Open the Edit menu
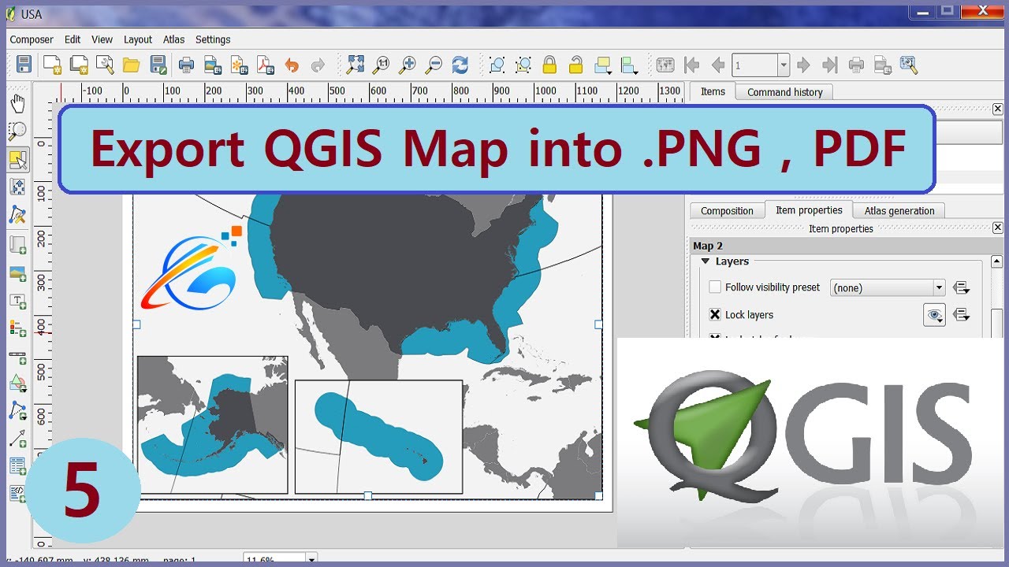Image resolution: width=1009 pixels, height=567 pixels. click(x=73, y=39)
